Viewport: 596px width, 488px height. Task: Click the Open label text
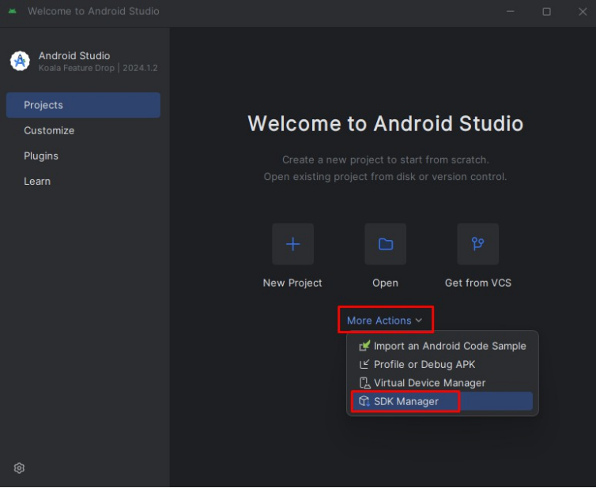(x=385, y=283)
